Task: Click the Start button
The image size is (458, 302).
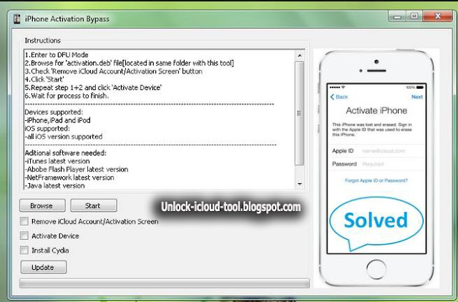Action: click(x=94, y=205)
